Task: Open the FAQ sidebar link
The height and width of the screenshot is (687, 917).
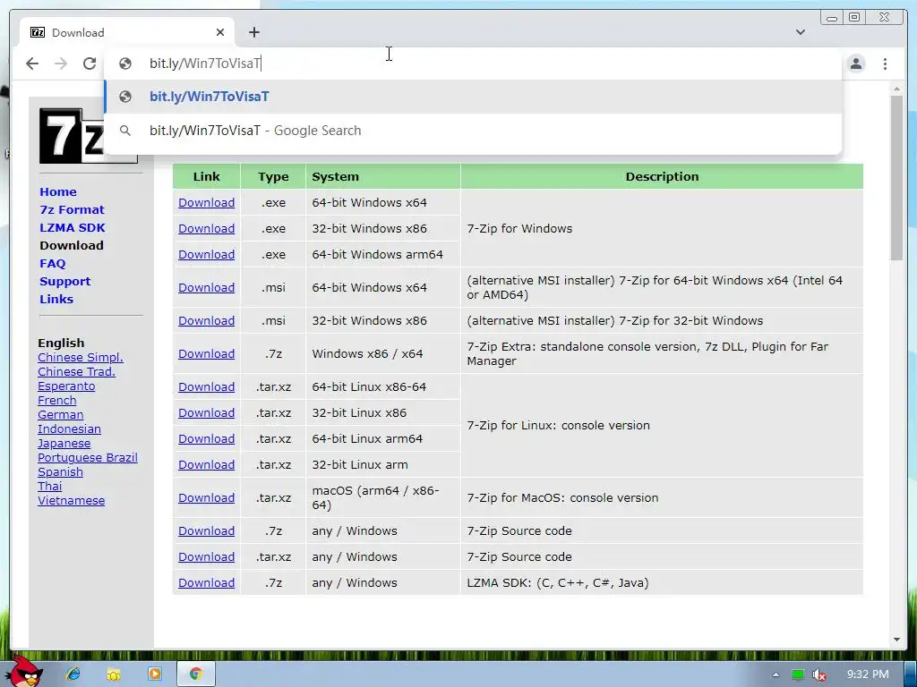Action: [53, 264]
